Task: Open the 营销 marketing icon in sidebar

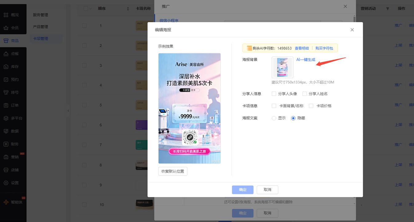Action: pyautogui.click(x=6, y=157)
